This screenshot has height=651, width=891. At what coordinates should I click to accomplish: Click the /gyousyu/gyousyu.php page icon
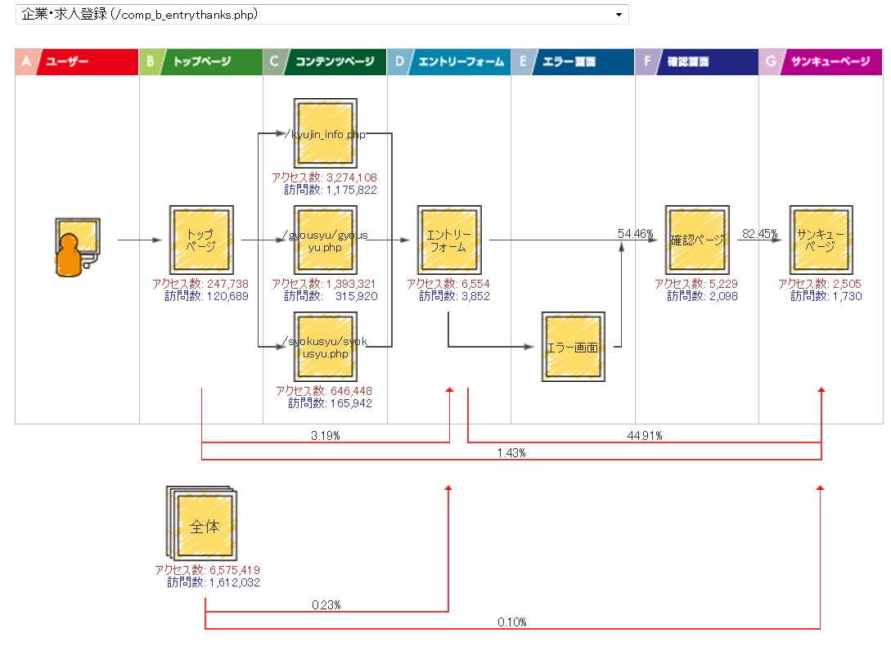coord(325,240)
